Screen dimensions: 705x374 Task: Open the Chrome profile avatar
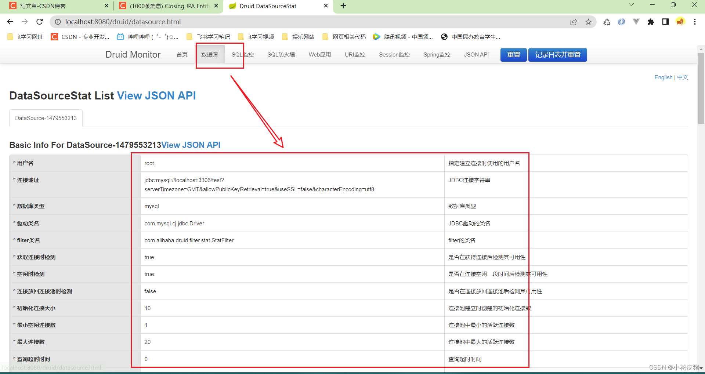[680, 22]
